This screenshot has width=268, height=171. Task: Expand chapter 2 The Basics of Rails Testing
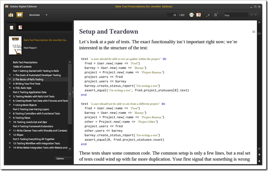(x=10, y=80)
